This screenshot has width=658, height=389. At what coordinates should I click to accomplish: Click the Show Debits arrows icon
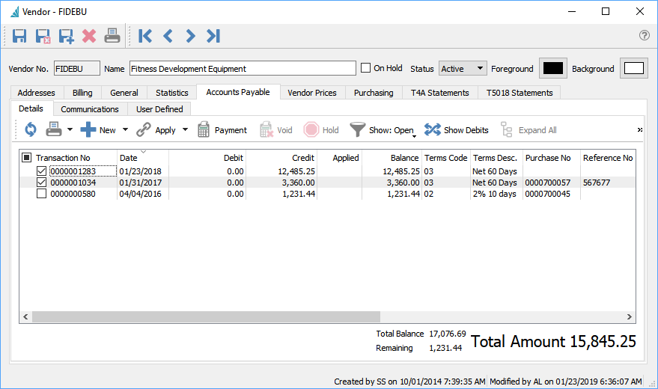(x=432, y=129)
